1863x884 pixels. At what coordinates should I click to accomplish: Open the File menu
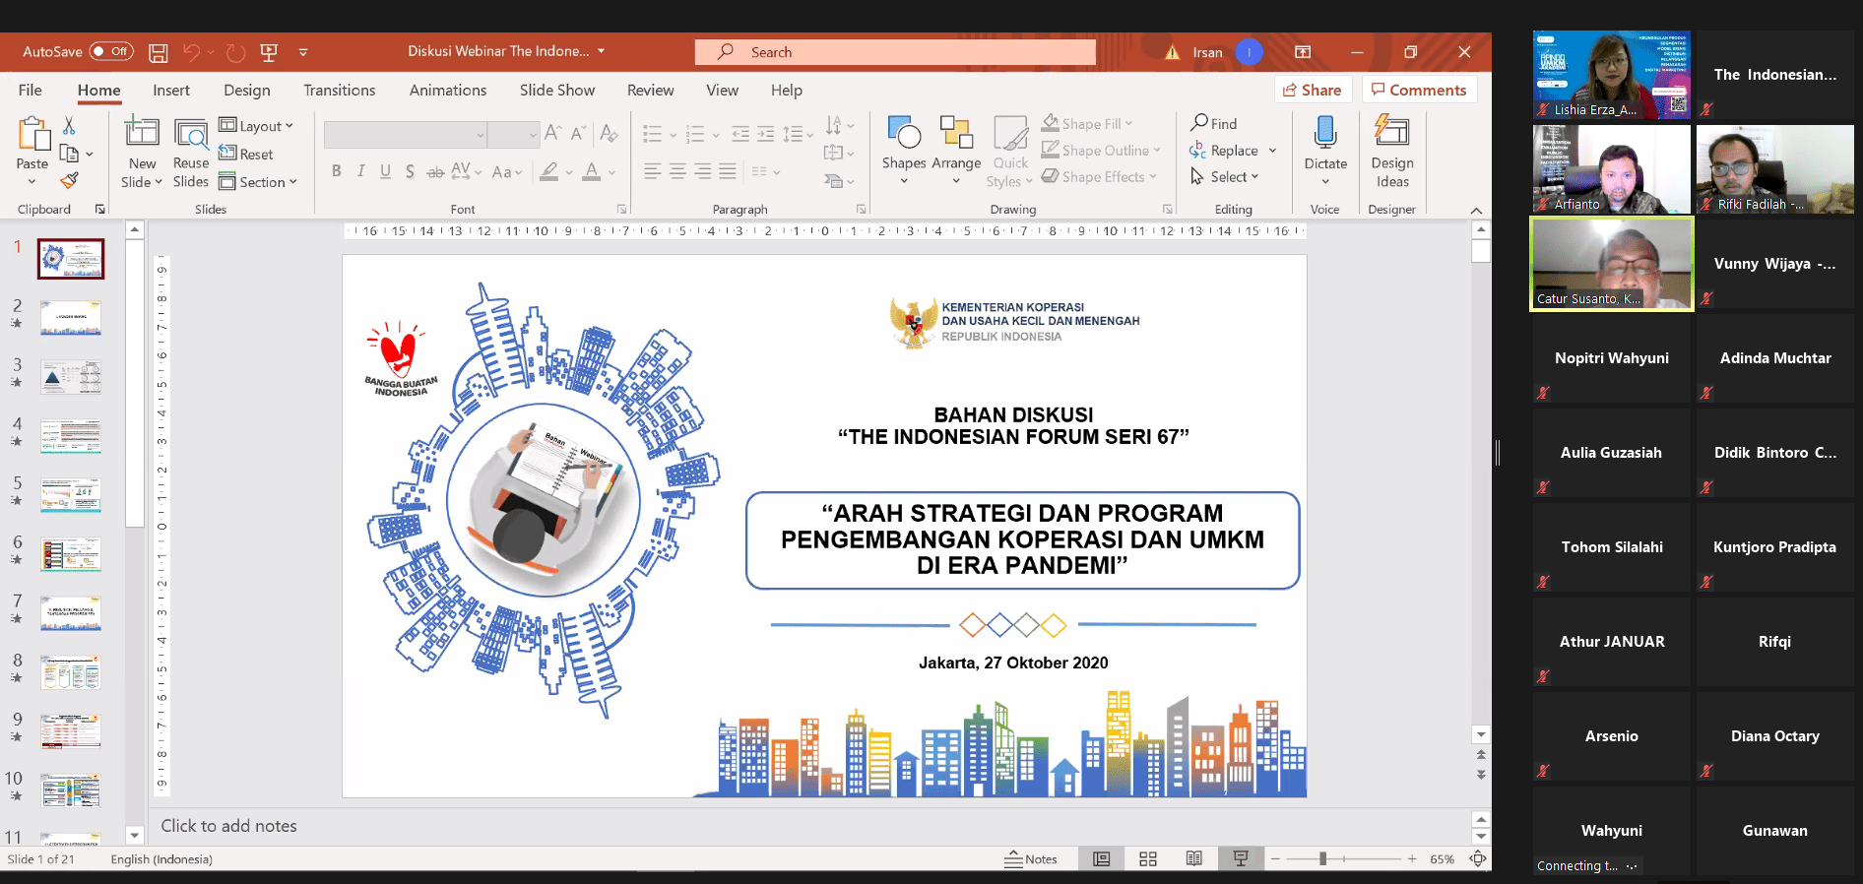pos(31,90)
